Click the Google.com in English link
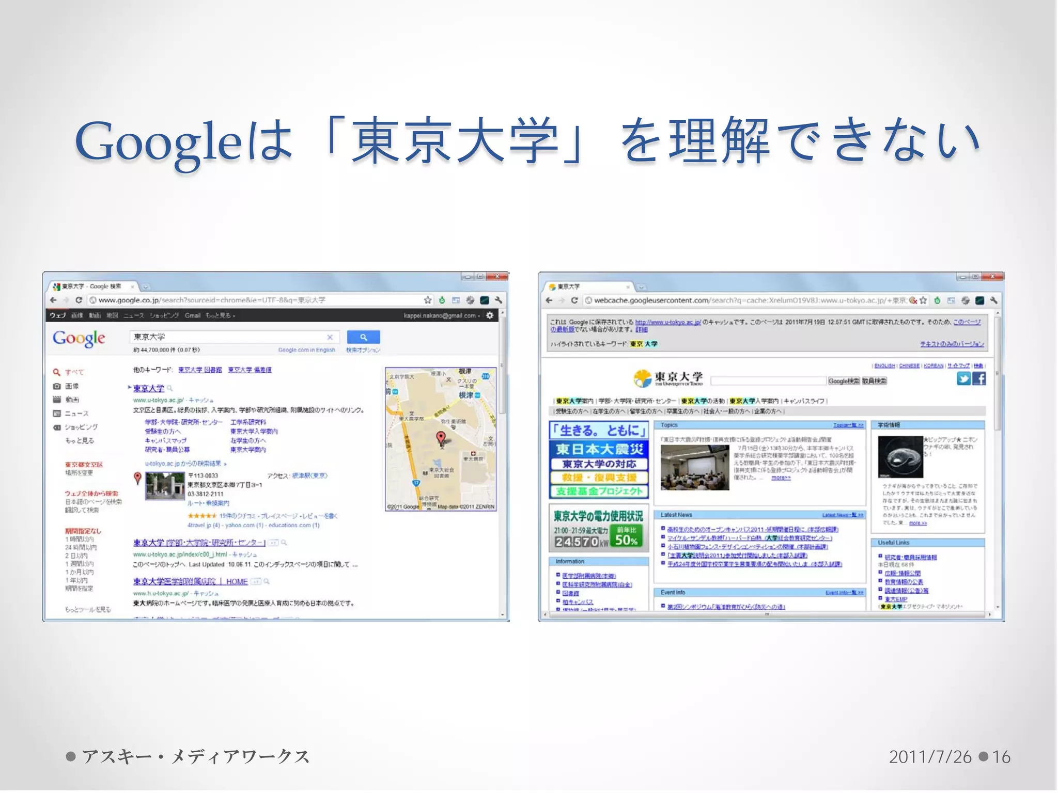The height and width of the screenshot is (793, 1058). 307,350
